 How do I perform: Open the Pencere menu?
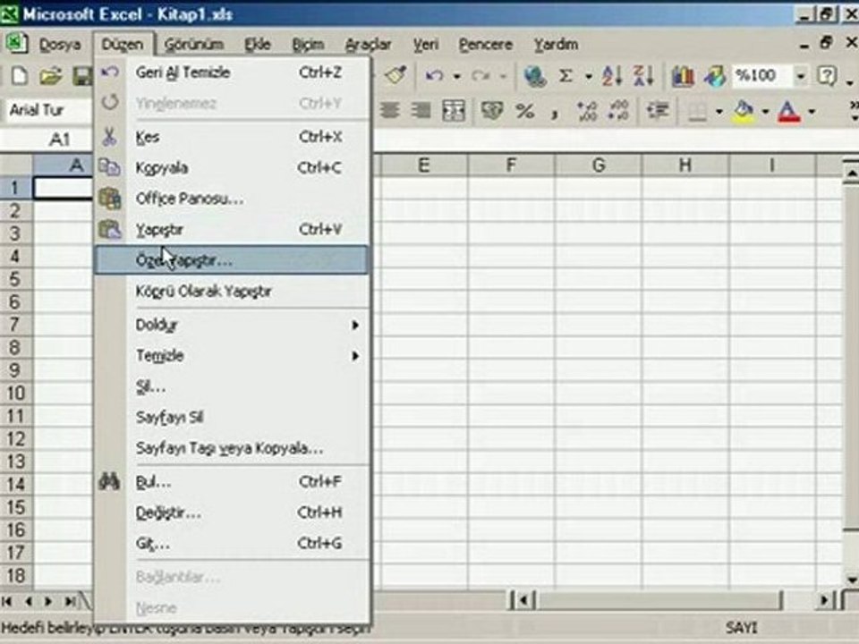(x=485, y=45)
